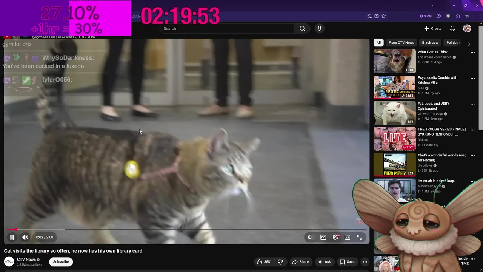Open options for THE TROUGH SERIES FINALE
The height and width of the screenshot is (272, 483).
pos(472,130)
